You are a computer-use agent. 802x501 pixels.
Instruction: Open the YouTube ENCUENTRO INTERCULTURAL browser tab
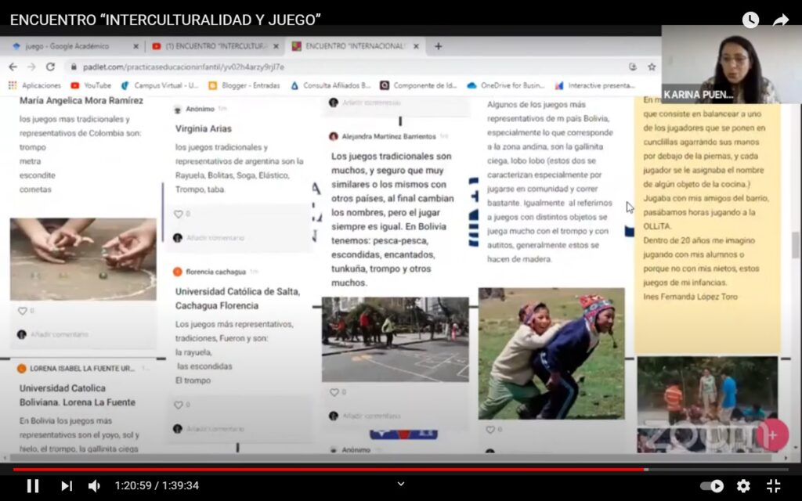211,46
